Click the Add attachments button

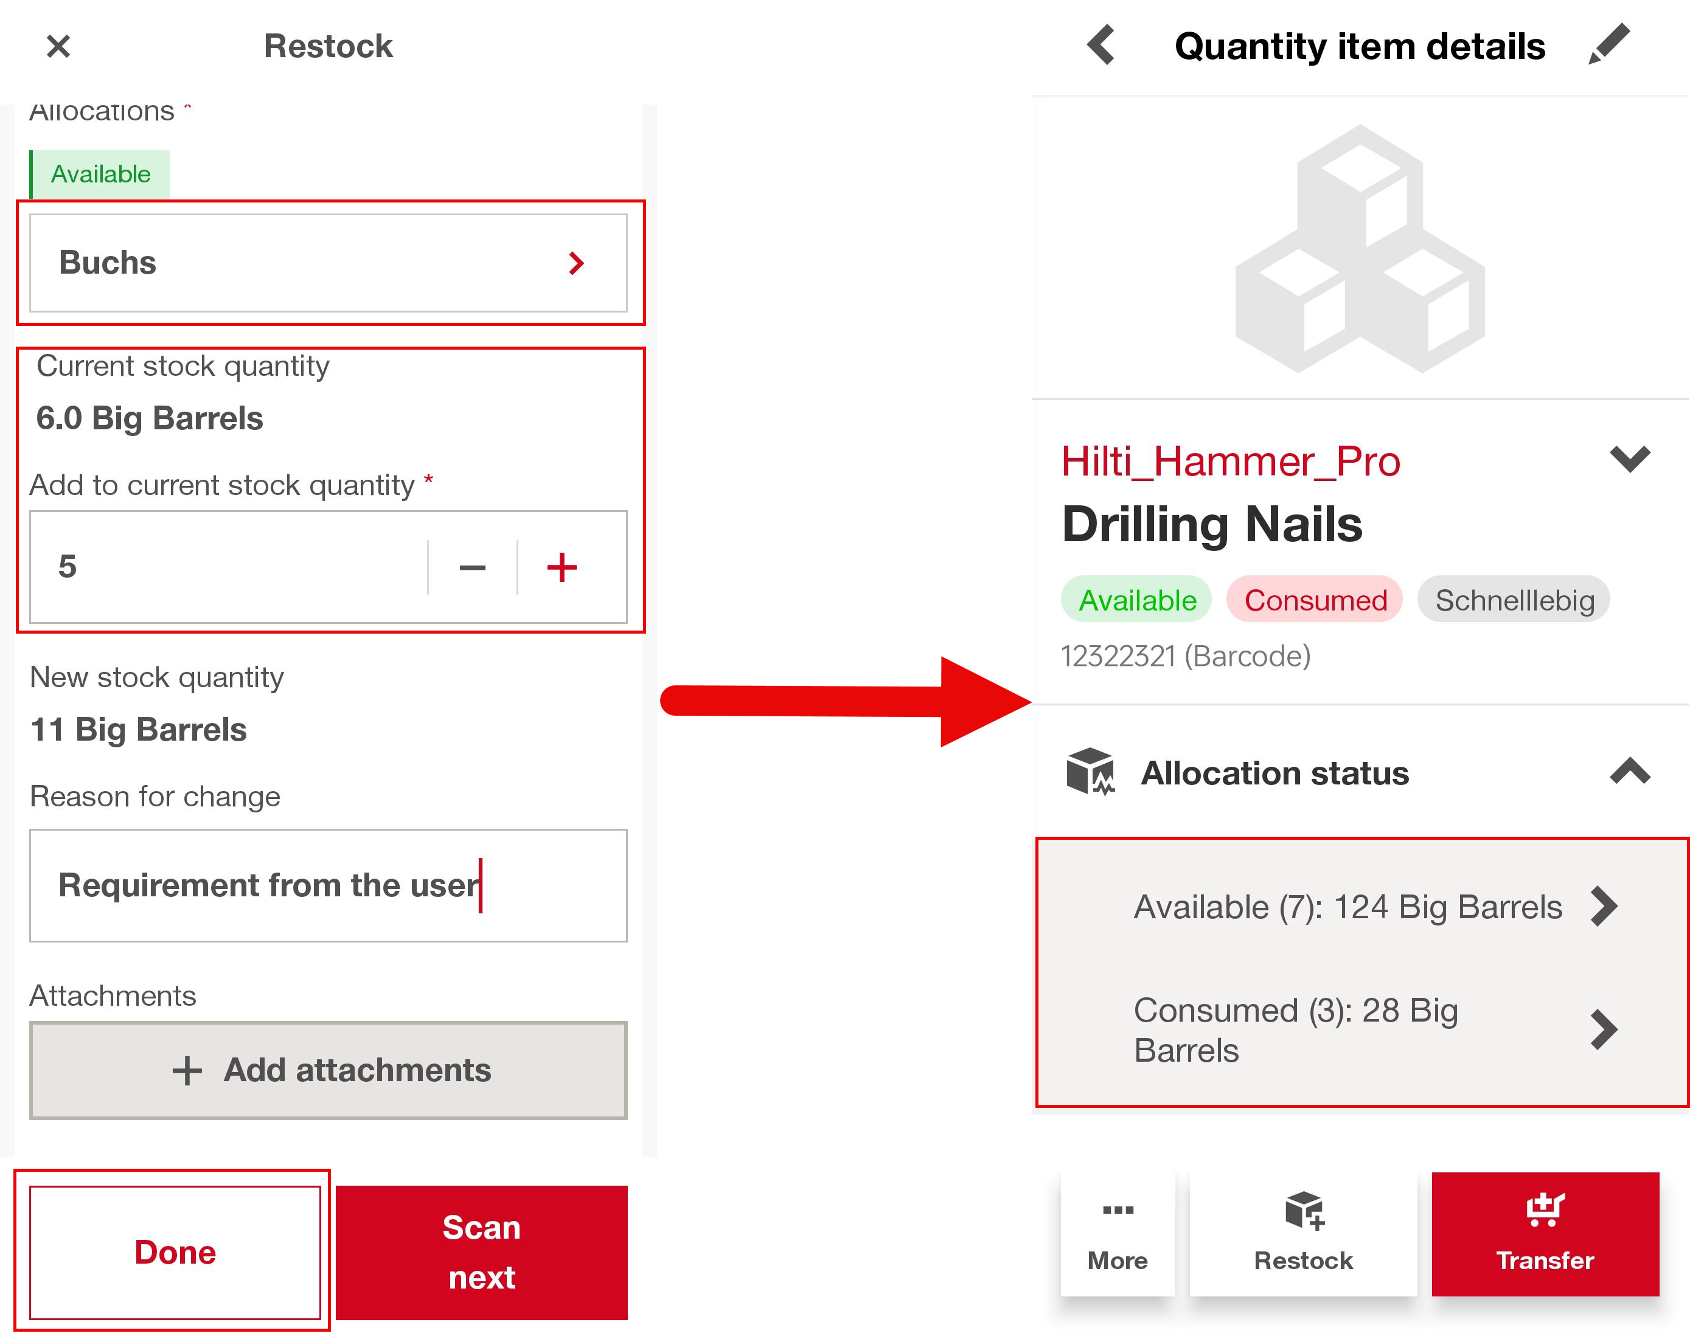[329, 1070]
